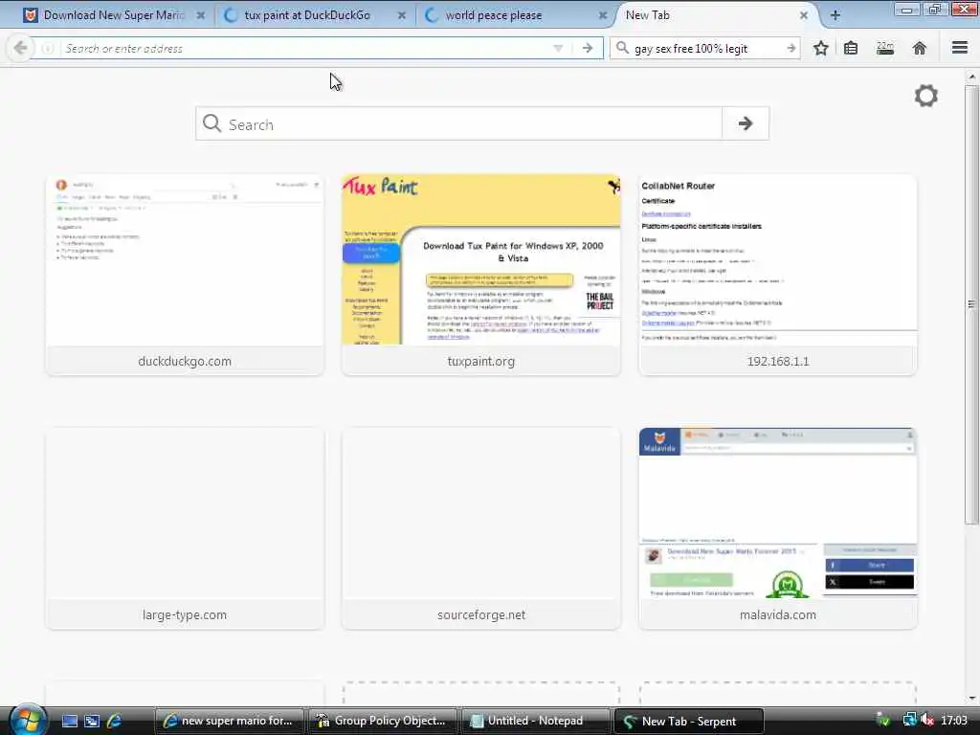
Task: Click toolbar search box with query text
Action: click(x=705, y=48)
